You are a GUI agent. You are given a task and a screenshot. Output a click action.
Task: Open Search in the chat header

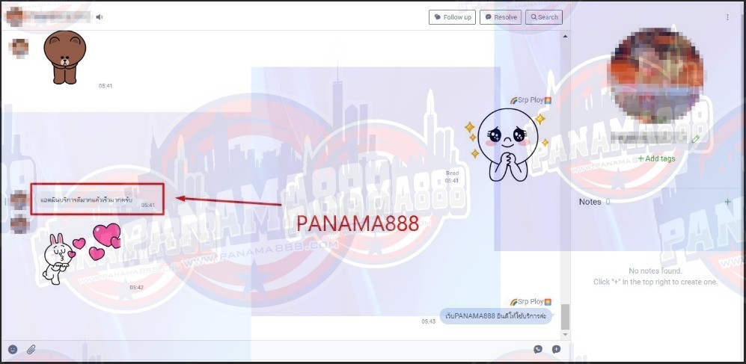click(x=544, y=17)
